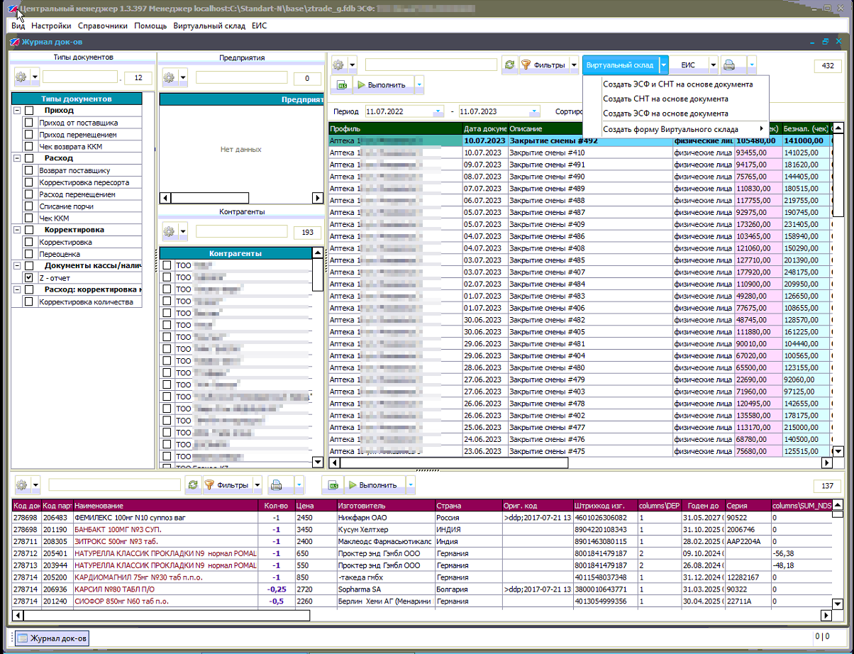The height and width of the screenshot is (654, 854).
Task: Click Профиль column header
Action: [394, 129]
